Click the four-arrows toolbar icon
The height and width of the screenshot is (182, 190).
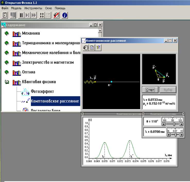click(x=42, y=15)
